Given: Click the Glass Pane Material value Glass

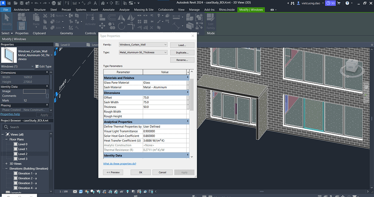Looking at the screenshot, I should 165,83.
